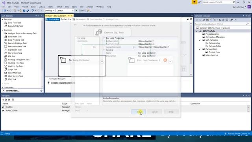This screenshot has width=252, height=142.
Task: Click Cancel in For Loop Editor
Action: pyautogui.click(x=154, y=112)
